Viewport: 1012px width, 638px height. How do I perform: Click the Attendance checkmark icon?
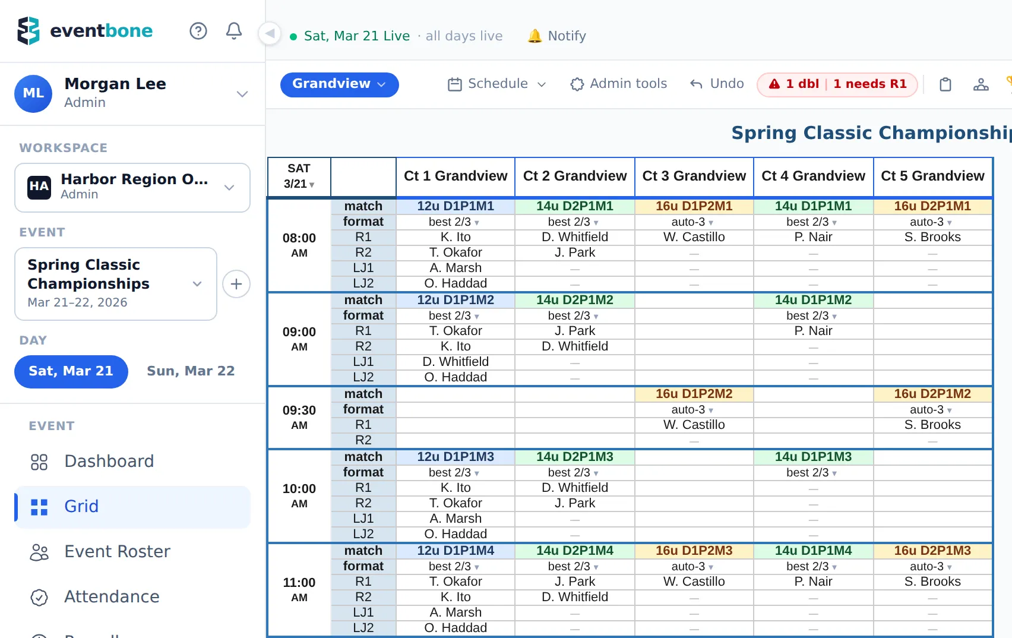(39, 597)
